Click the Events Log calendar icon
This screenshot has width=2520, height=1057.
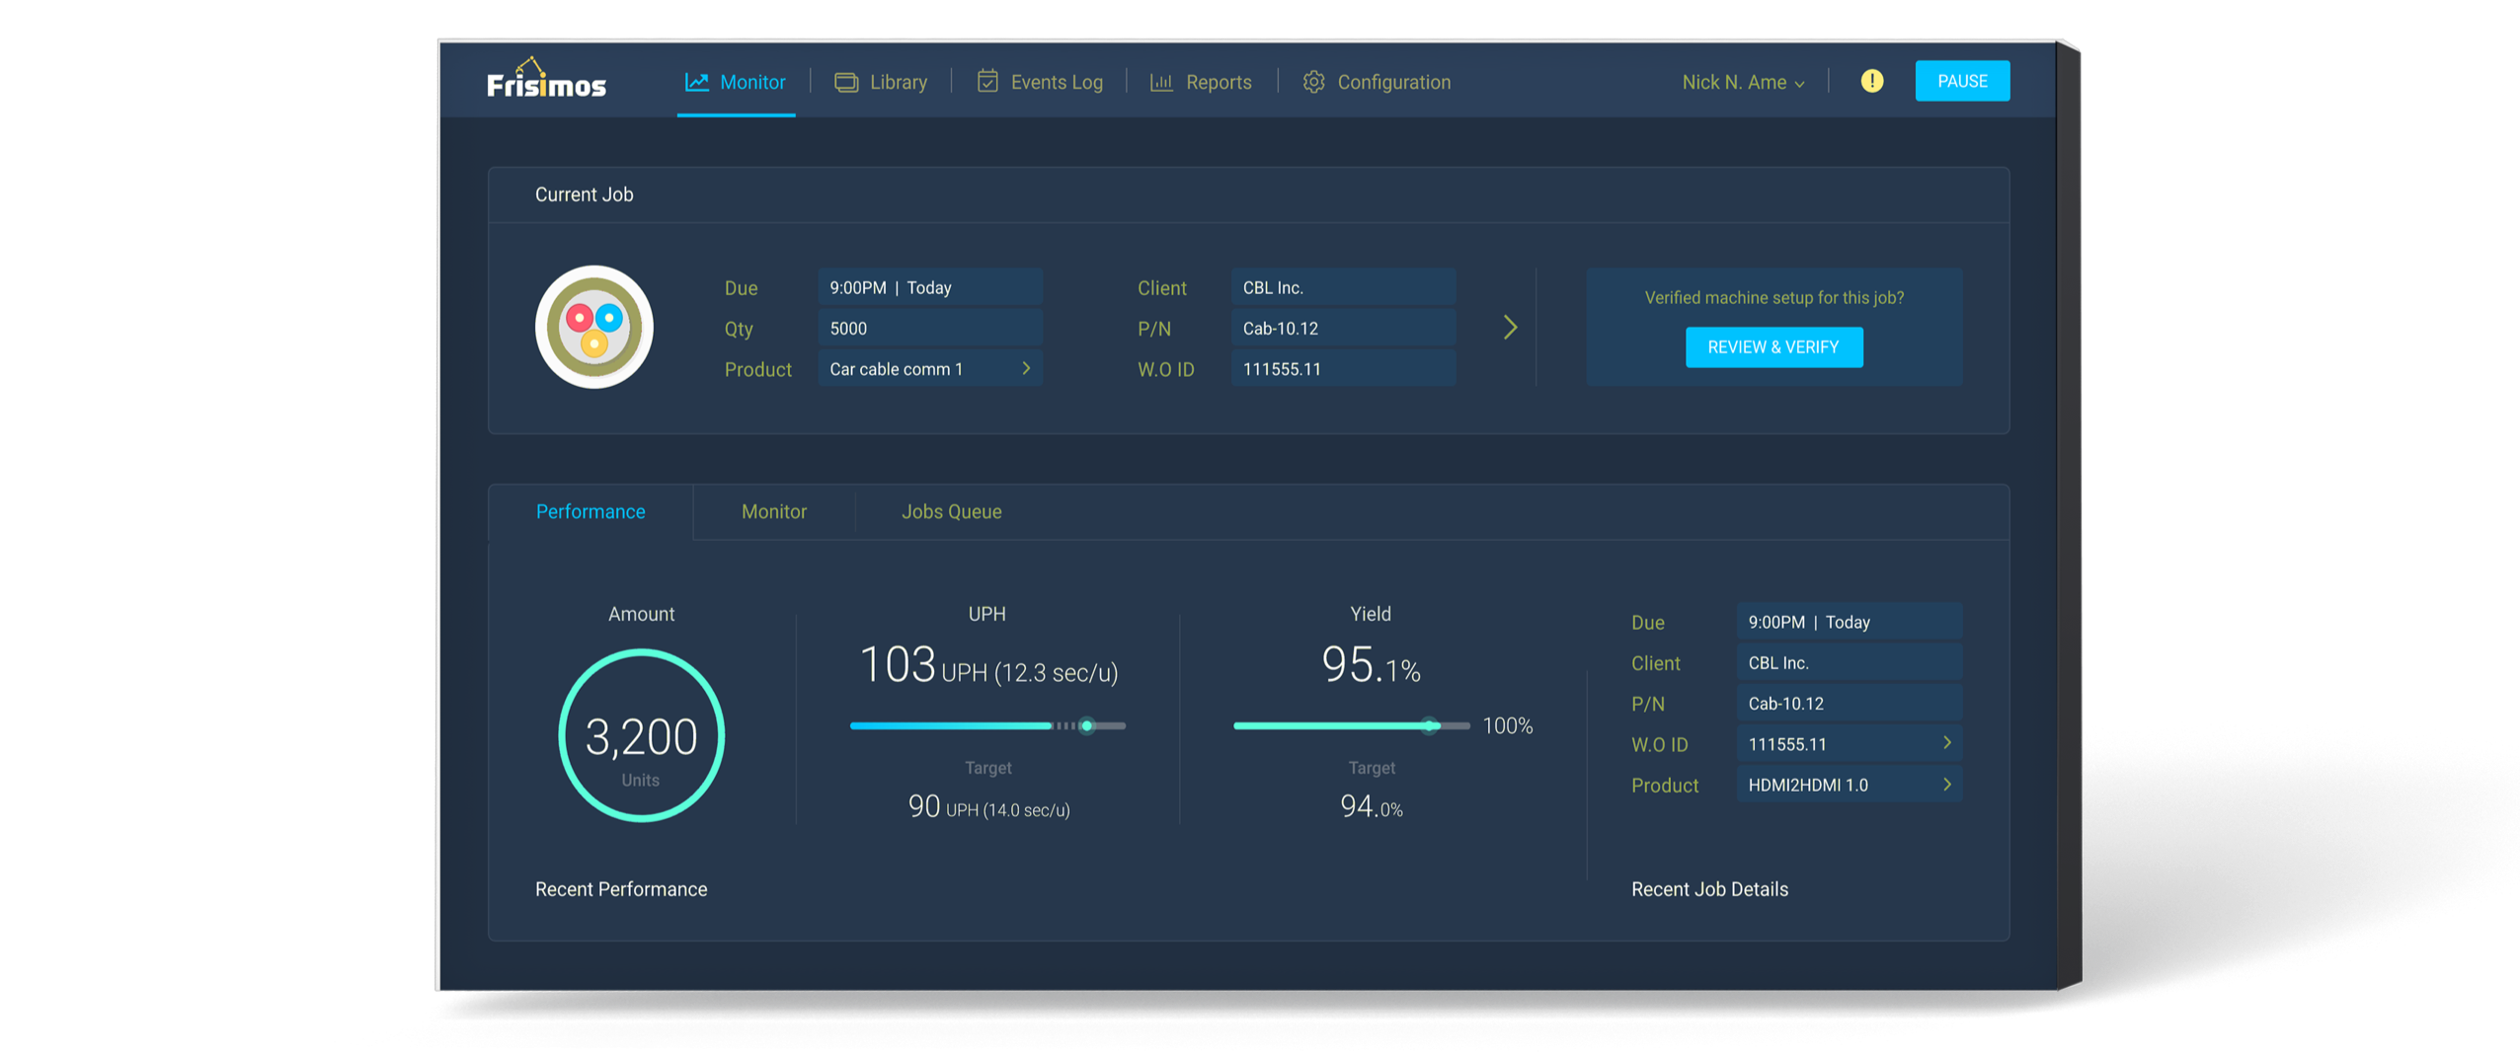coord(986,82)
